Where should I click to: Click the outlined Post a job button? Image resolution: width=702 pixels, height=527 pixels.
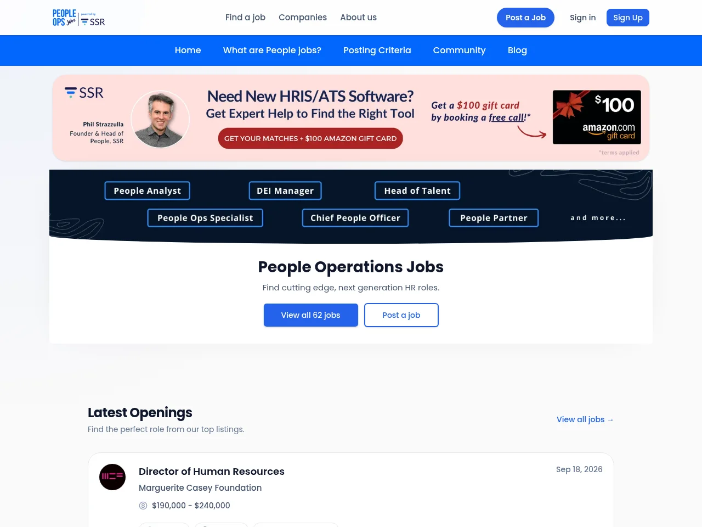pos(401,315)
